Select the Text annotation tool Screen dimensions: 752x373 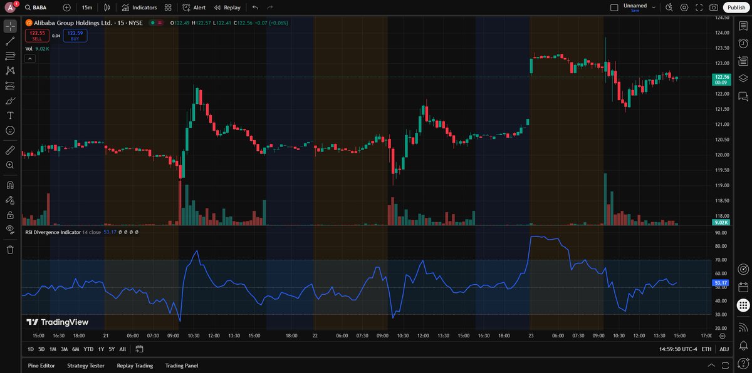click(10, 116)
